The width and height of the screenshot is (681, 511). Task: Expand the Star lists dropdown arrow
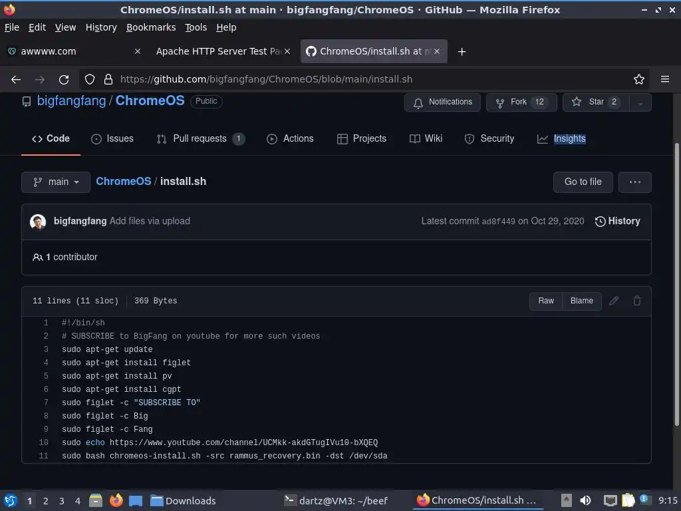640,102
